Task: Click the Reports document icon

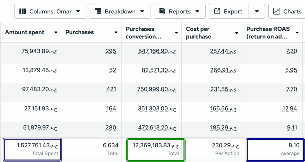Action: pos(162,11)
